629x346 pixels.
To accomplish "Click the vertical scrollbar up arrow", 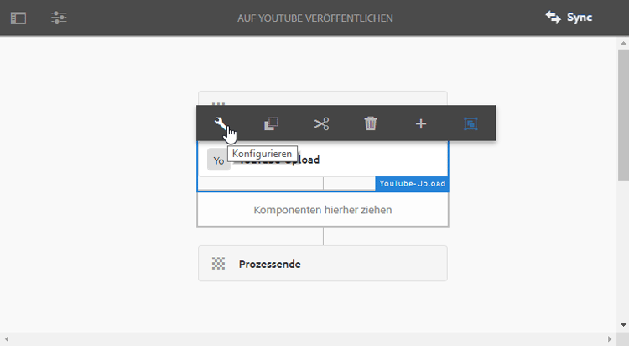I will [x=623, y=43].
